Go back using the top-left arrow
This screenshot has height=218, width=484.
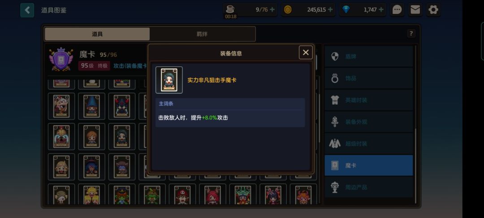click(27, 10)
